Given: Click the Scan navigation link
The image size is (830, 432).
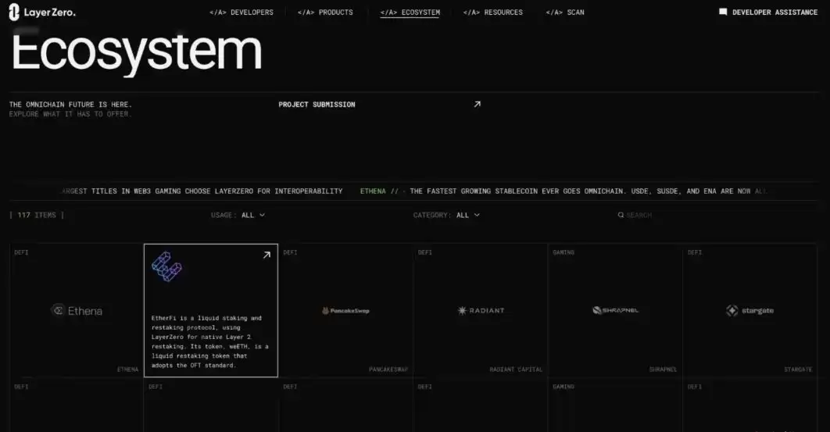Looking at the screenshot, I should click(x=564, y=12).
